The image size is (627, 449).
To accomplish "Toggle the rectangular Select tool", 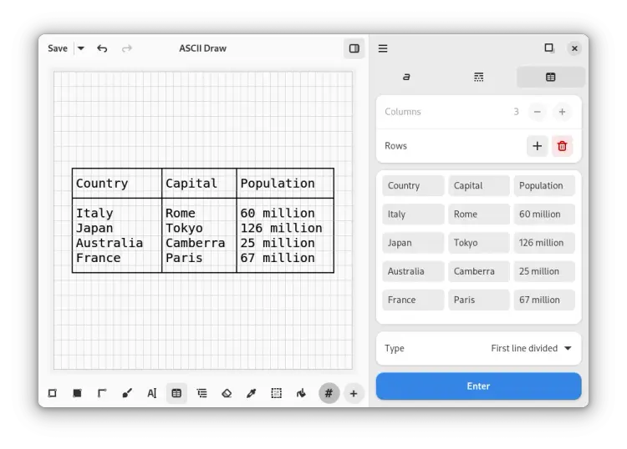I will pos(276,393).
